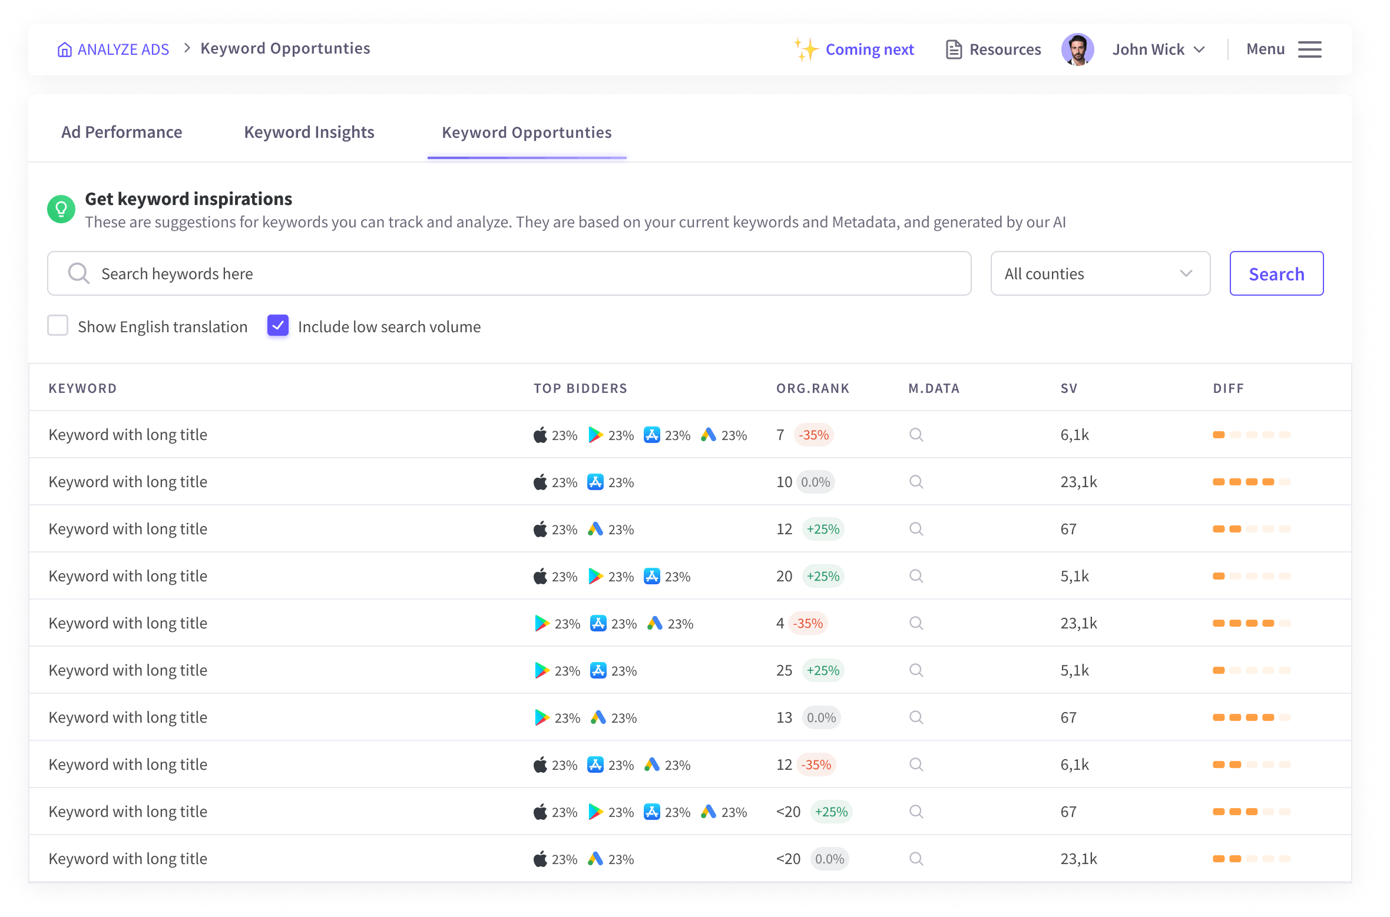Sort by the SV column header
1390x917 pixels.
1069,389
